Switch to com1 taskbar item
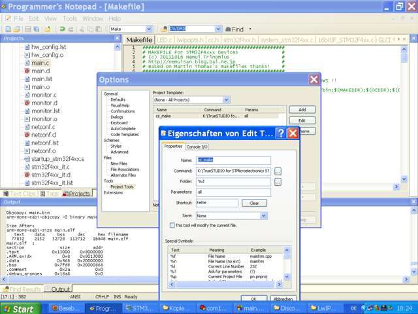Viewport: 418px width, 314px height. click(x=214, y=309)
